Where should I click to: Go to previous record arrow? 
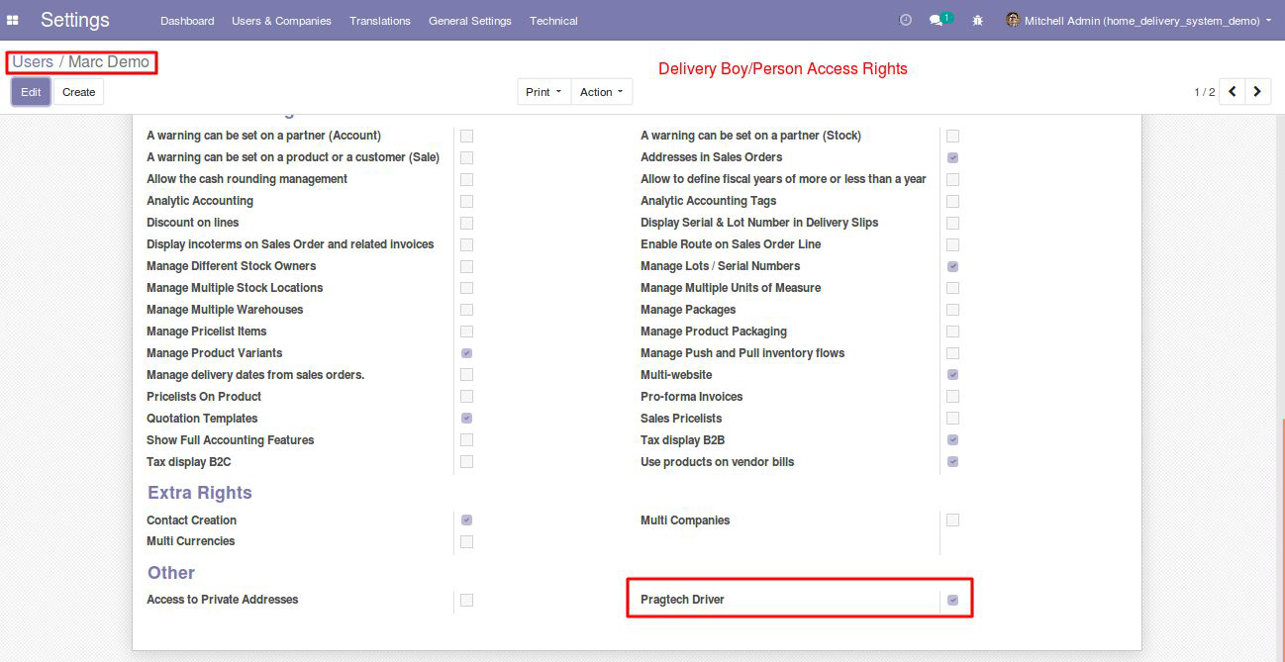(x=1232, y=92)
